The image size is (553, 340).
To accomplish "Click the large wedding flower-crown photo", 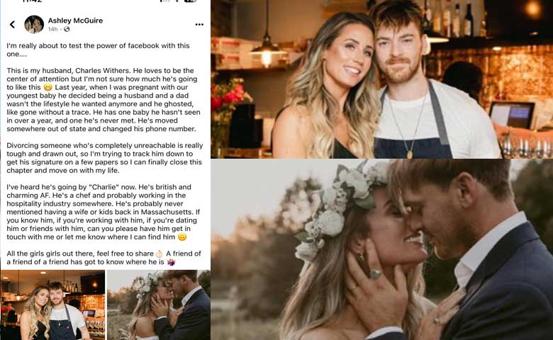I will [382, 249].
